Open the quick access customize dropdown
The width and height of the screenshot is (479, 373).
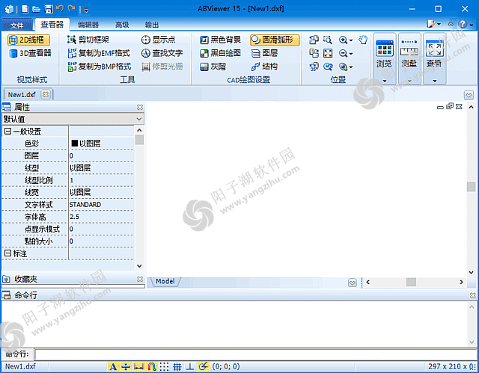click(86, 10)
